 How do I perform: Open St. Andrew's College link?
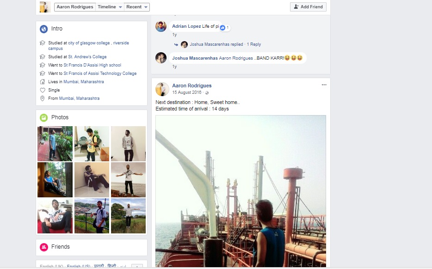[x=87, y=57]
